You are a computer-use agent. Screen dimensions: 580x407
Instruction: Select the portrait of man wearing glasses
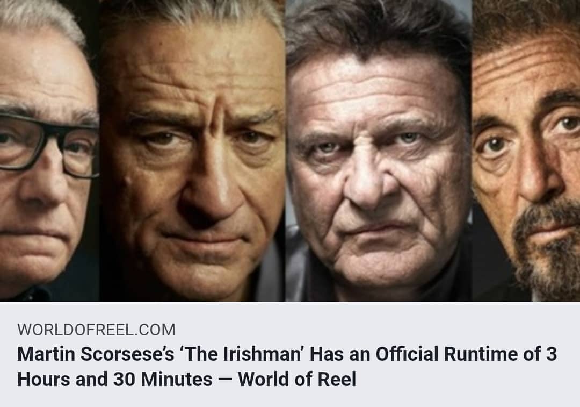(49, 151)
